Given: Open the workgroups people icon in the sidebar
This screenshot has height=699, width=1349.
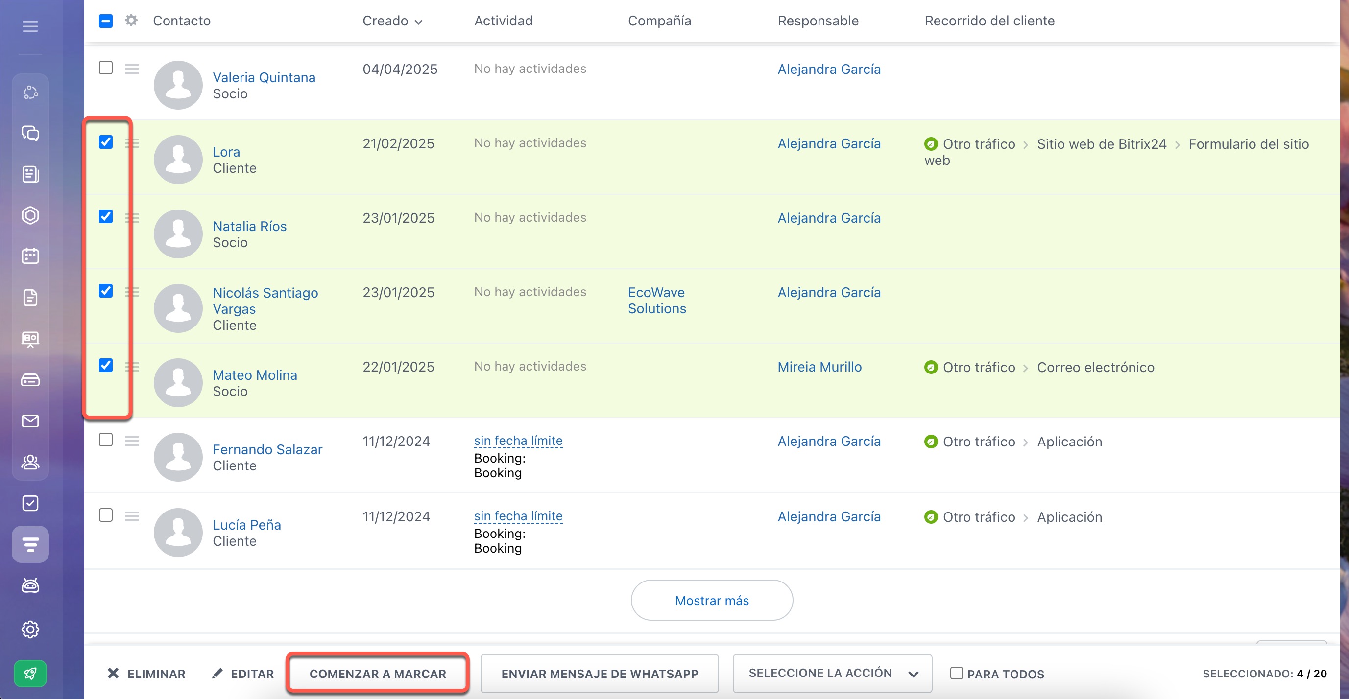Looking at the screenshot, I should pos(30,462).
